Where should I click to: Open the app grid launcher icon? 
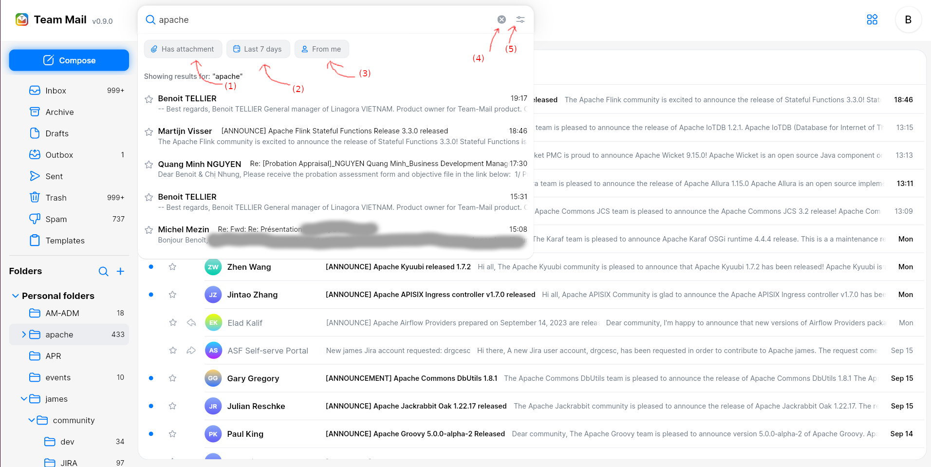(872, 19)
